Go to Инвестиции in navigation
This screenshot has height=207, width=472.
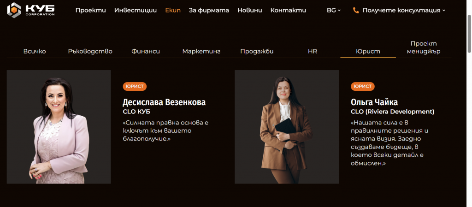point(136,10)
